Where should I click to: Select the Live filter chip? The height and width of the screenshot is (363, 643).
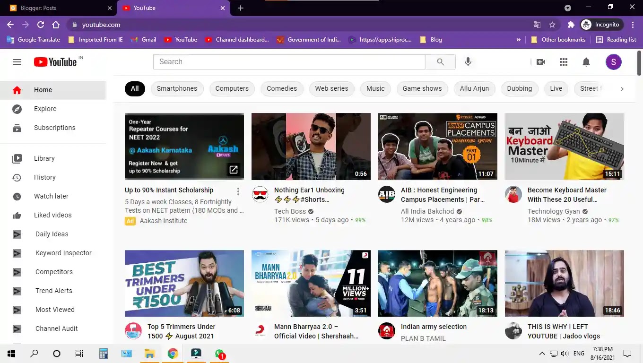[x=556, y=88]
